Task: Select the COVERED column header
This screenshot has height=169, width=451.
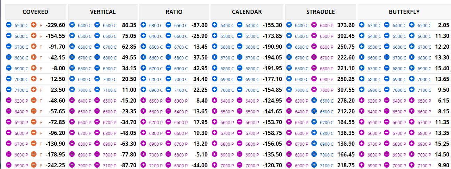Action: point(35,12)
